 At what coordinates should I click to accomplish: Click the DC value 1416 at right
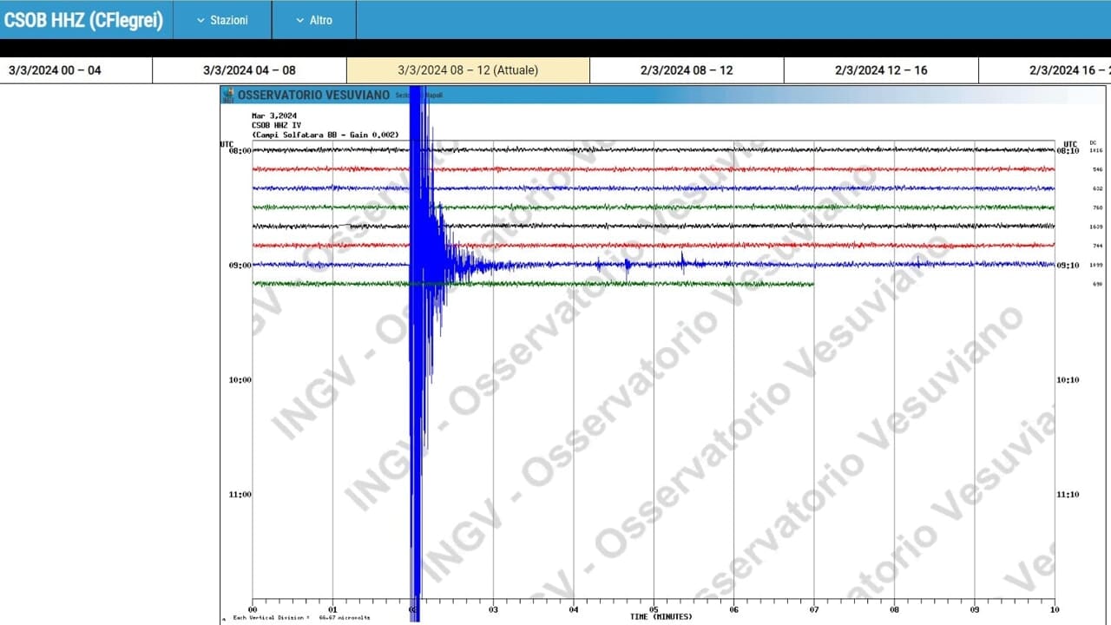pyautogui.click(x=1097, y=150)
